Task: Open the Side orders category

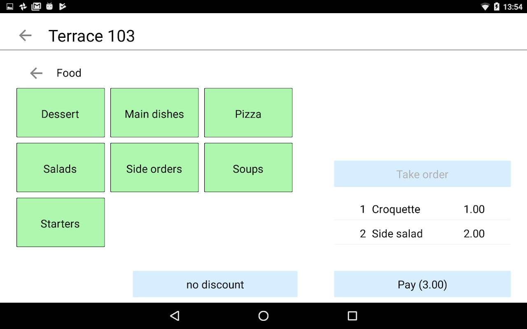Action: coord(154,167)
